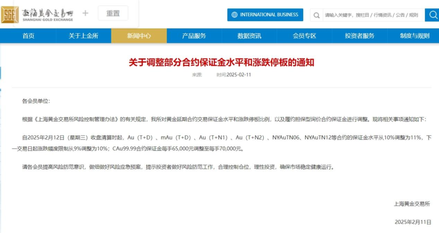Click the SGE gold logo icon
The height and width of the screenshot is (233, 439).
click(x=10, y=15)
